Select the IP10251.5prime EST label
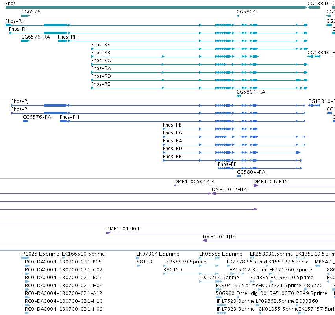Viewport: 335px width, 315px height. coord(40,254)
